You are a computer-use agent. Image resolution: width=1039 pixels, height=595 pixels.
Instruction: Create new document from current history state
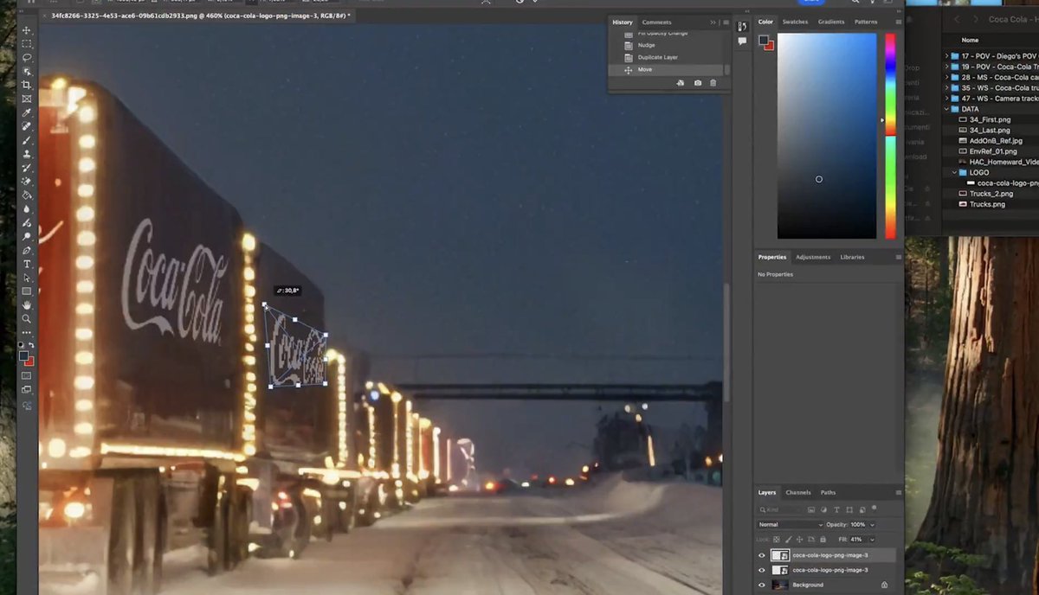[681, 83]
